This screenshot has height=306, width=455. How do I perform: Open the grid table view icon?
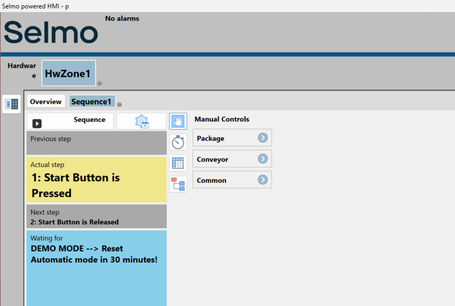(178, 163)
